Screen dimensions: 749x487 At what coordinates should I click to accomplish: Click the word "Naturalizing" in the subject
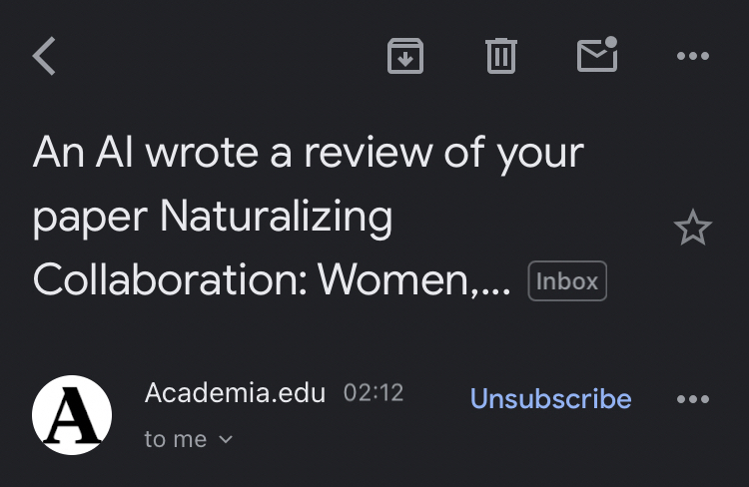[277, 217]
